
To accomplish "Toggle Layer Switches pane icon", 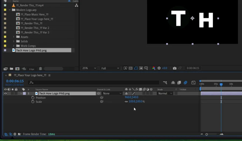I will pyautogui.click(x=6, y=134).
